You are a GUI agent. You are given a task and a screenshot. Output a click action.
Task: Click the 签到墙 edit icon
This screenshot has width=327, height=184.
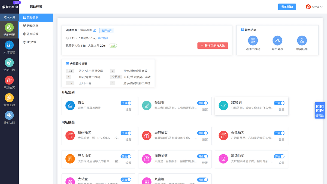(x=147, y=105)
